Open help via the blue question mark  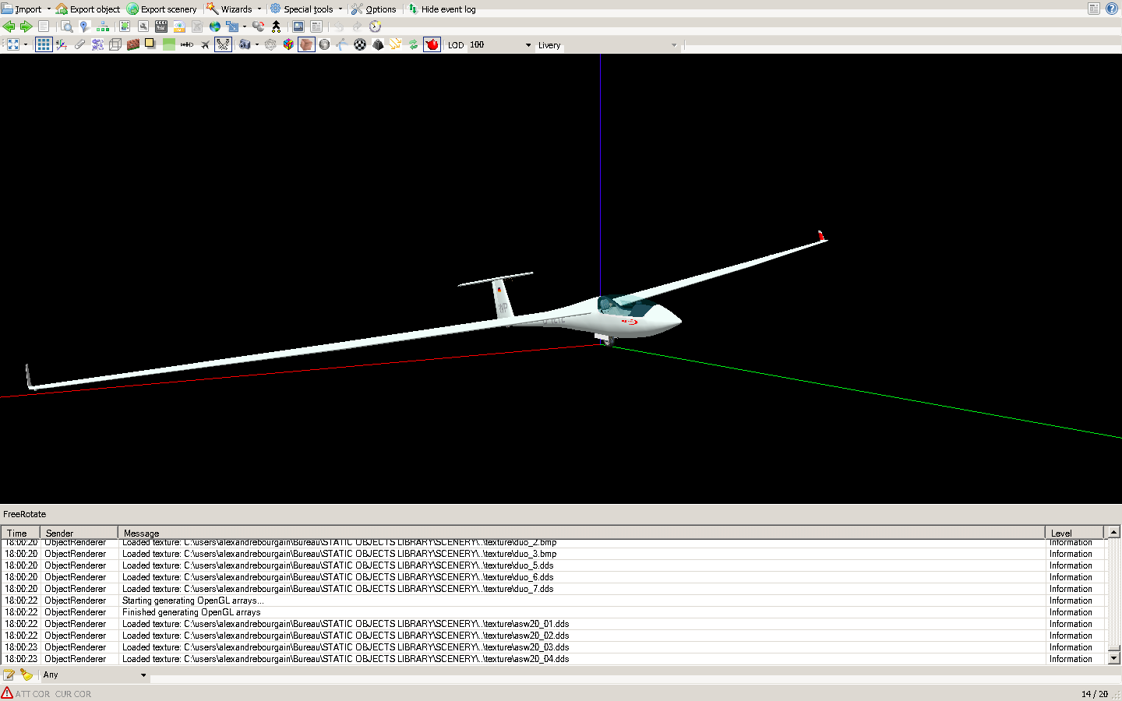[1112, 9]
